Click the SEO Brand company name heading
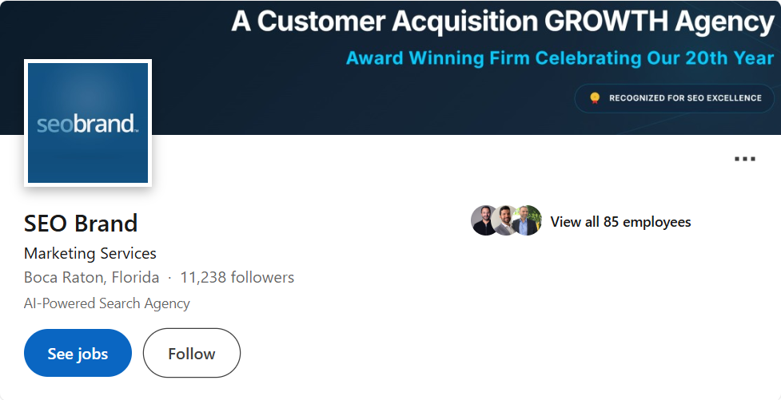Image resolution: width=781 pixels, height=400 pixels. tap(81, 223)
